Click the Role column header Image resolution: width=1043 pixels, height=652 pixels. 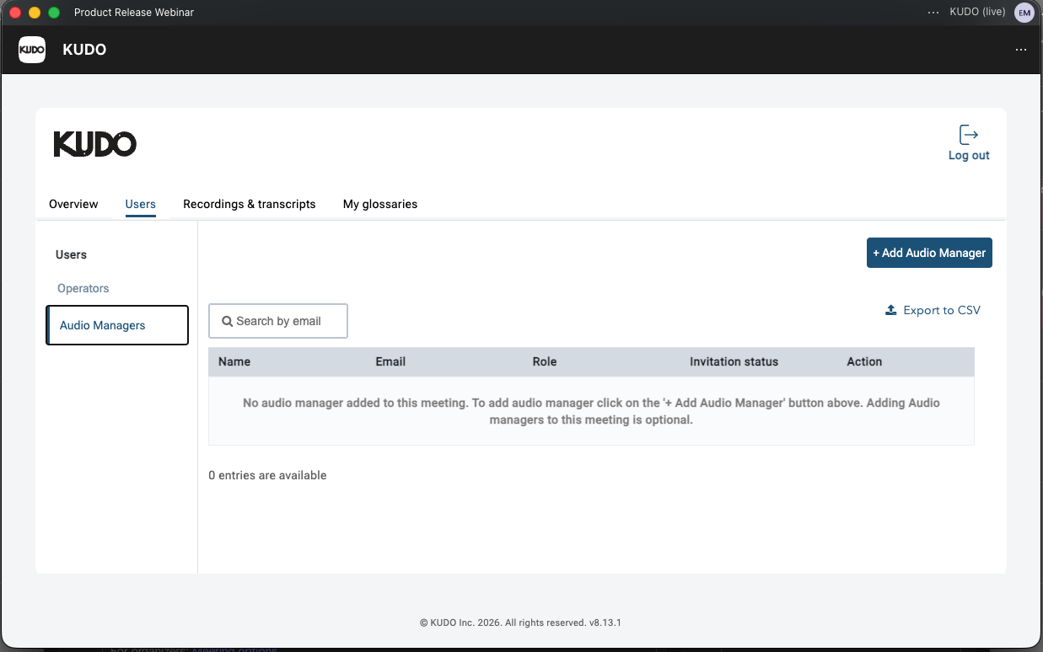pyautogui.click(x=545, y=361)
